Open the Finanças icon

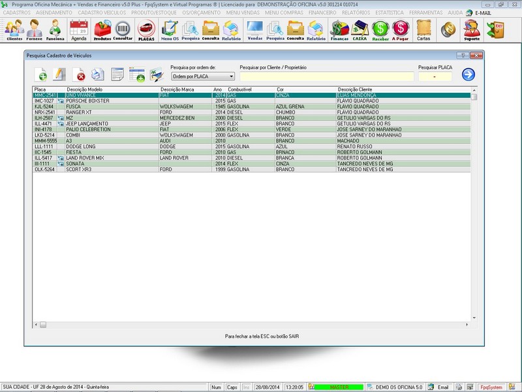(x=339, y=30)
